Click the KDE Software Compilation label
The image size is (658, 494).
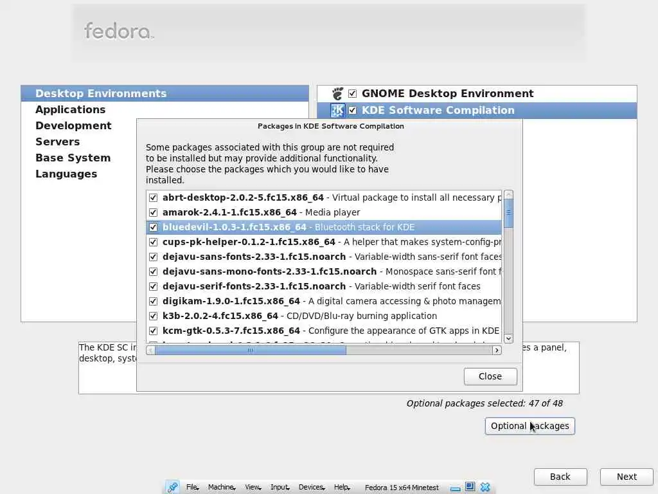438,110
